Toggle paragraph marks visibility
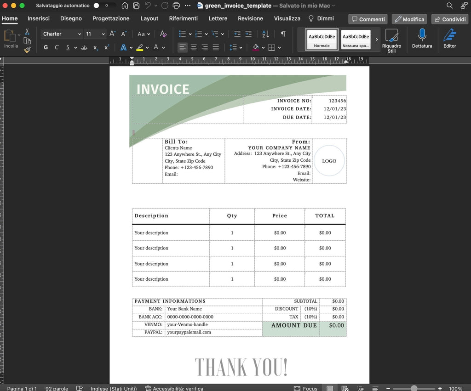This screenshot has width=471, height=391. tap(282, 34)
